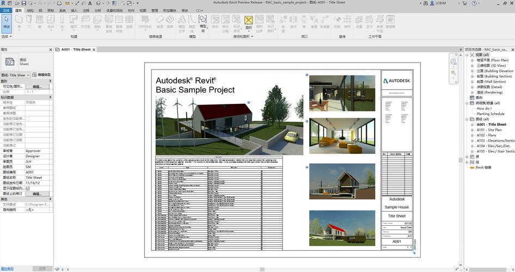Open the Help question mark icon
Viewport: 515px width, 272px height.
coord(474,3)
